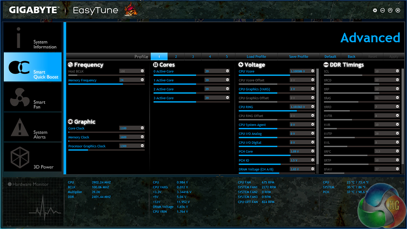This screenshot has width=407, height=229.
Task: Open the DRAM Voltage (CH A/B) dropdown
Action: pyautogui.click(x=312, y=169)
